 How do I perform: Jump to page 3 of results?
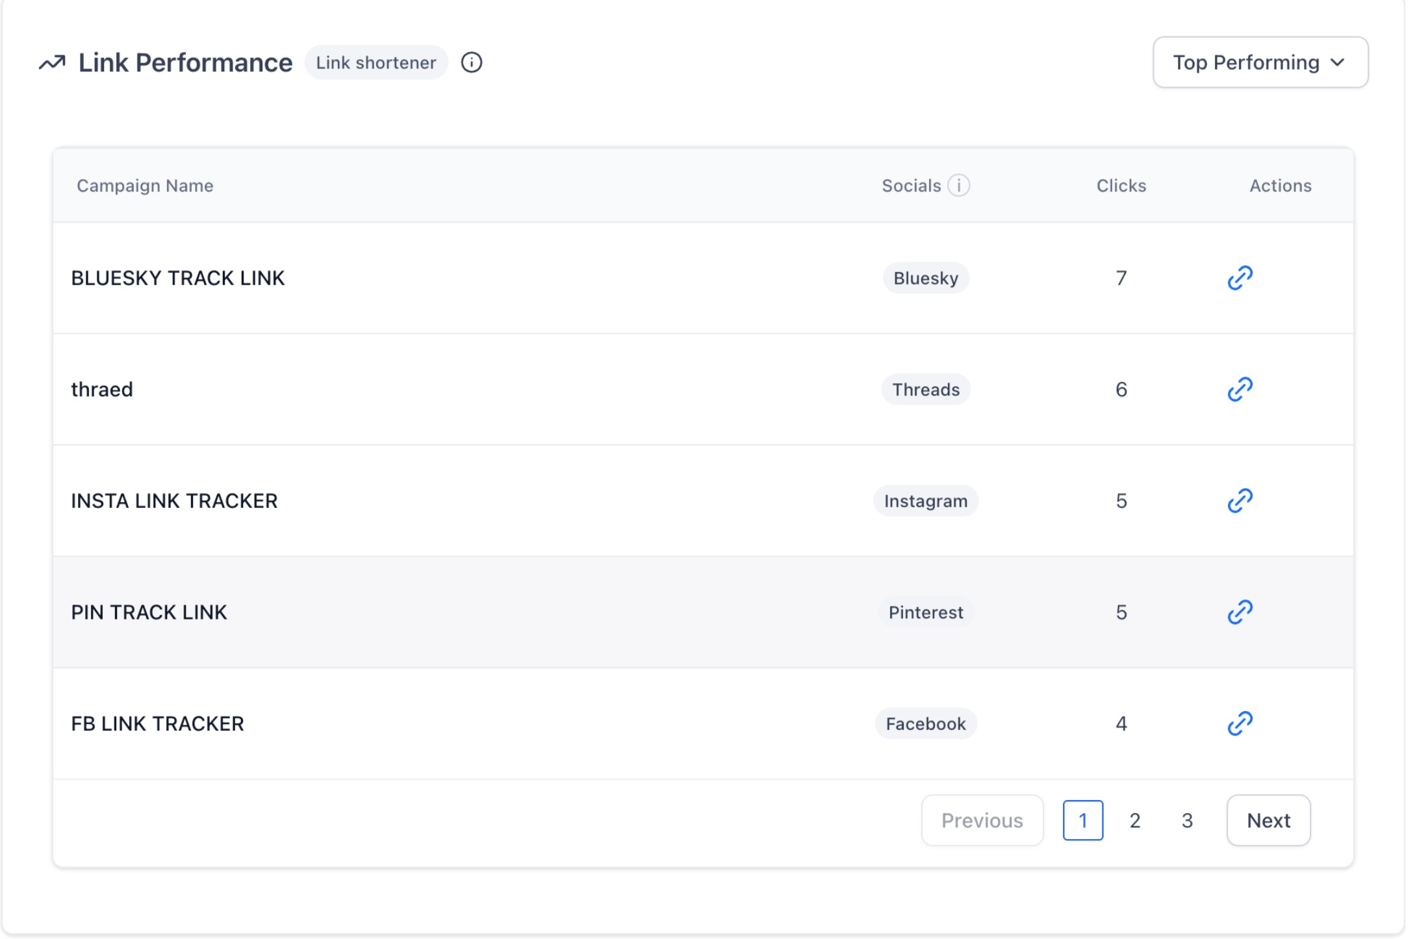[1187, 820]
